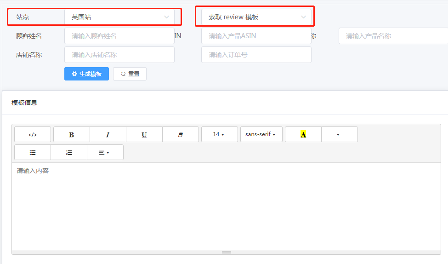Apply the yellow highlight color A button

303,134
